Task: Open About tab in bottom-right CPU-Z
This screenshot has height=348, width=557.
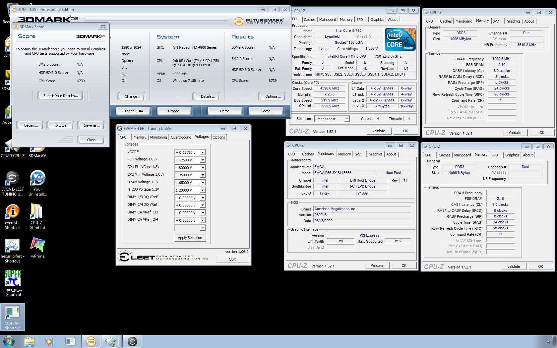Action: (528, 155)
